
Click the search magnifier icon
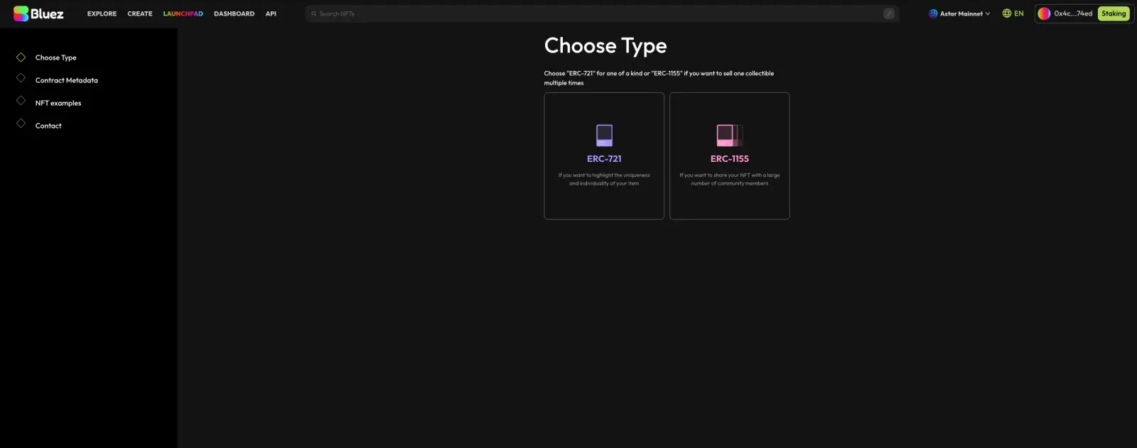pos(313,13)
